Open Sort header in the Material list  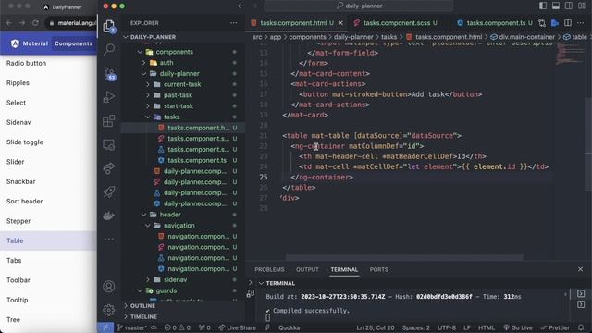point(24,202)
